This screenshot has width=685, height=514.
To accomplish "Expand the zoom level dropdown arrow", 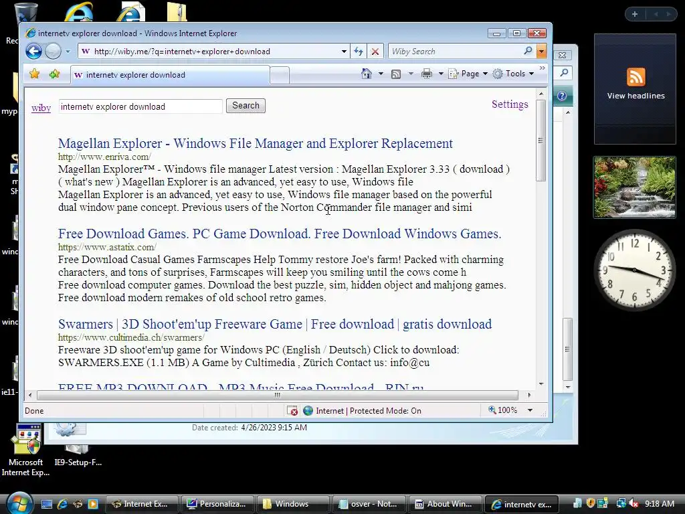I will point(530,410).
